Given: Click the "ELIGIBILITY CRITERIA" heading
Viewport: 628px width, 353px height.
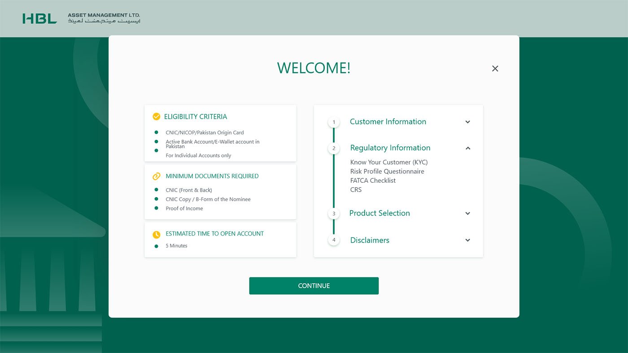Looking at the screenshot, I should tap(196, 116).
